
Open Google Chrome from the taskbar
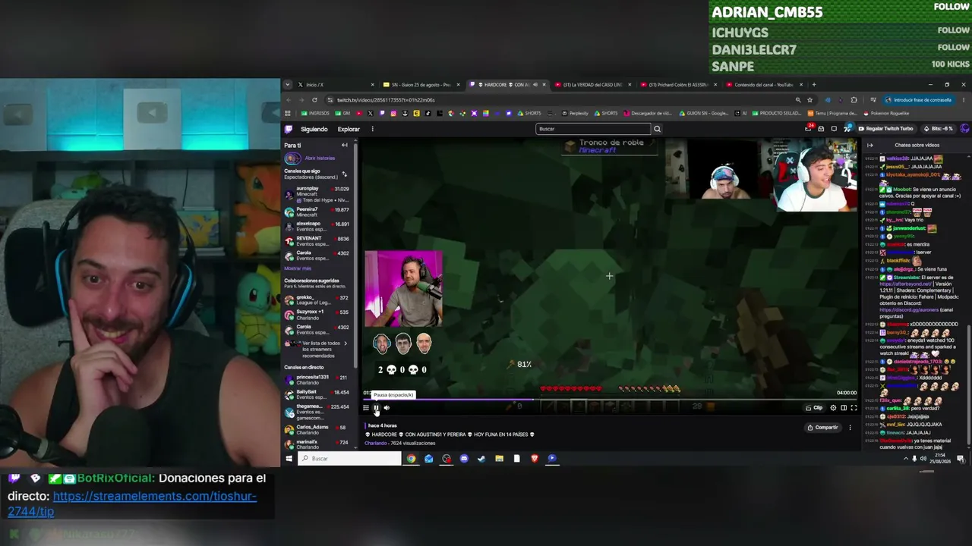411,459
